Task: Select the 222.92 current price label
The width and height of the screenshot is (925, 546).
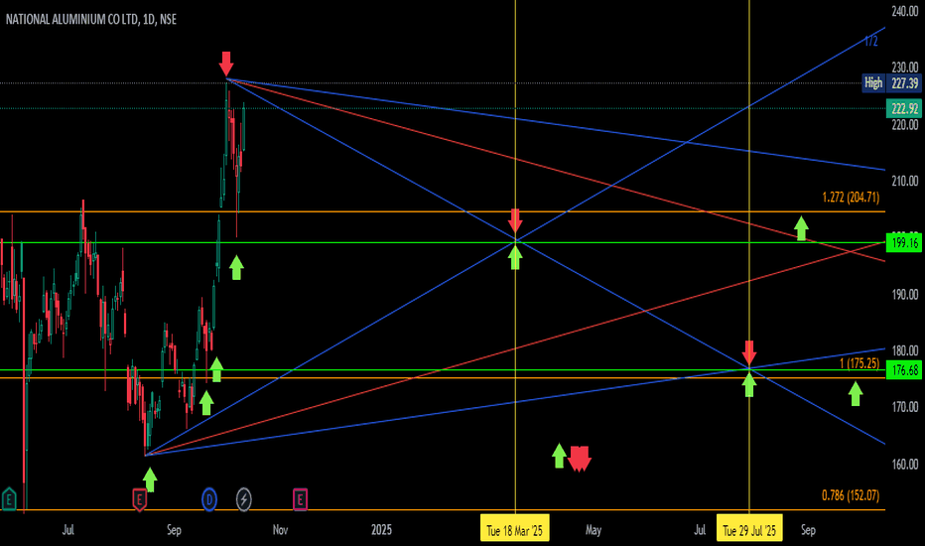Action: pos(904,108)
